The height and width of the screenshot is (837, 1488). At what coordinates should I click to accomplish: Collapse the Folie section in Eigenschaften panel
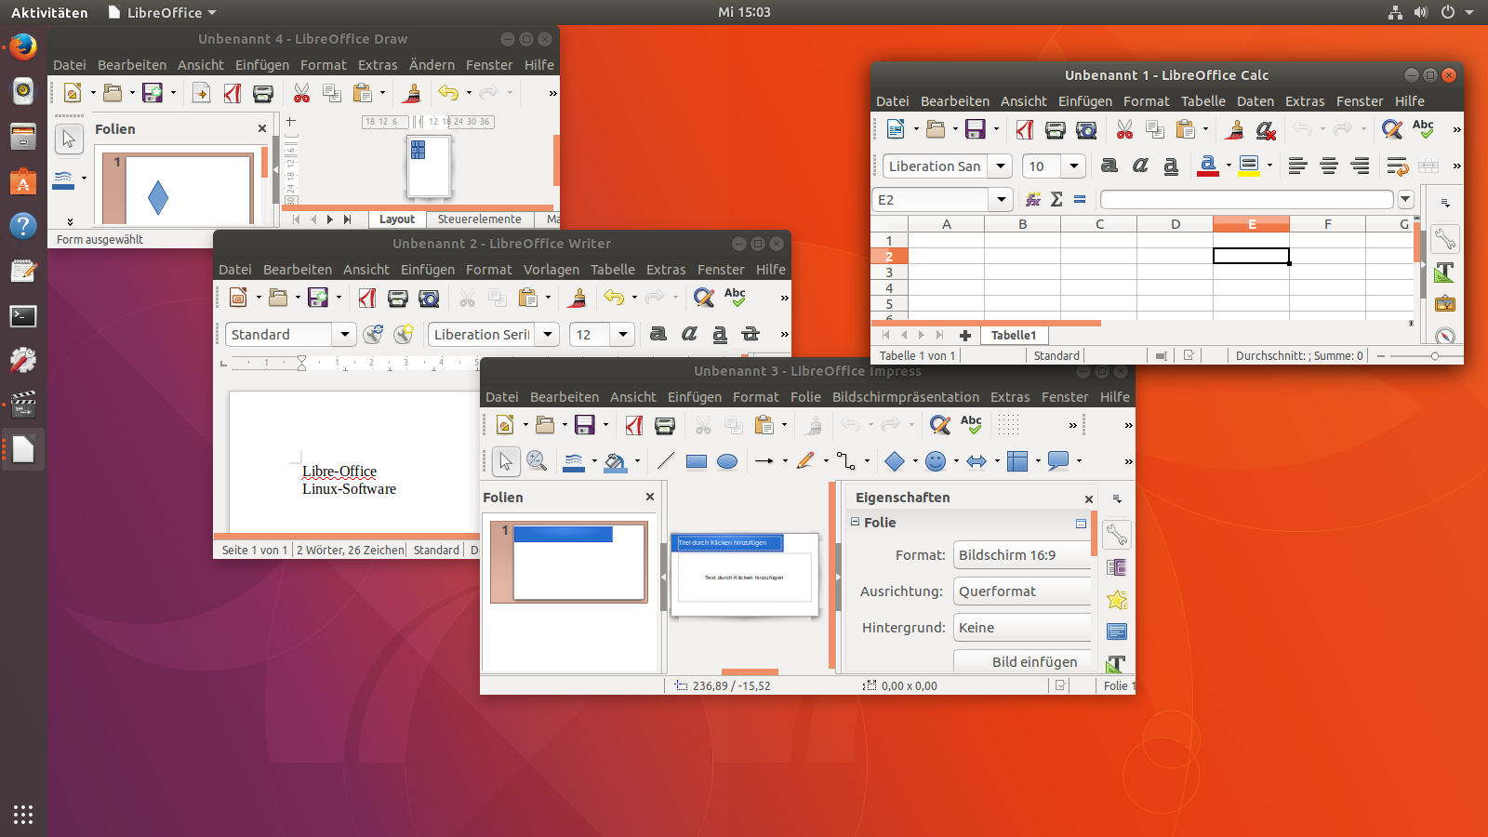coord(855,523)
